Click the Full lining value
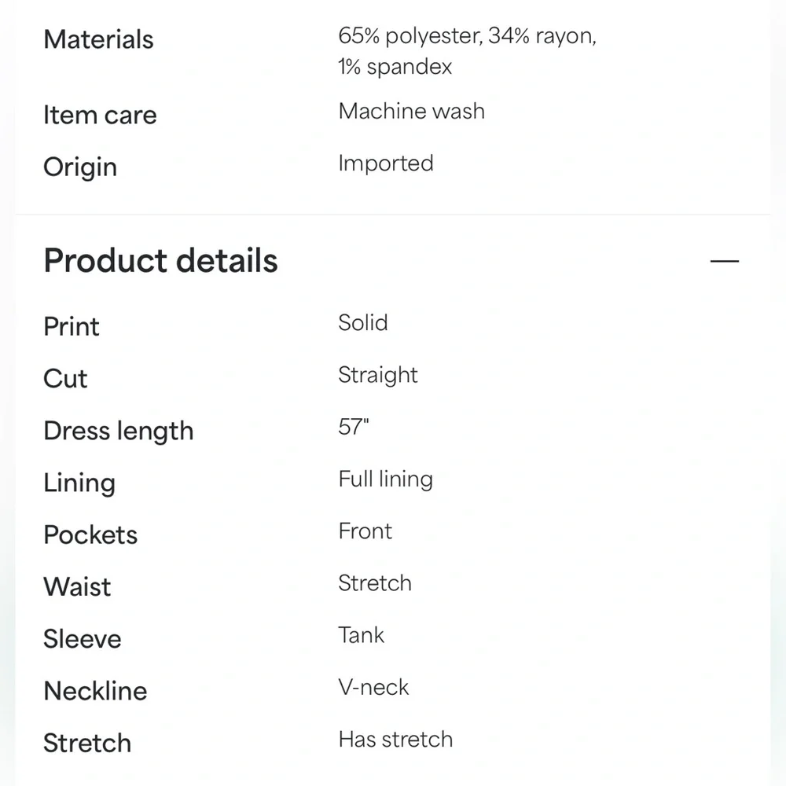Image resolution: width=786 pixels, height=786 pixels. pyautogui.click(x=385, y=479)
